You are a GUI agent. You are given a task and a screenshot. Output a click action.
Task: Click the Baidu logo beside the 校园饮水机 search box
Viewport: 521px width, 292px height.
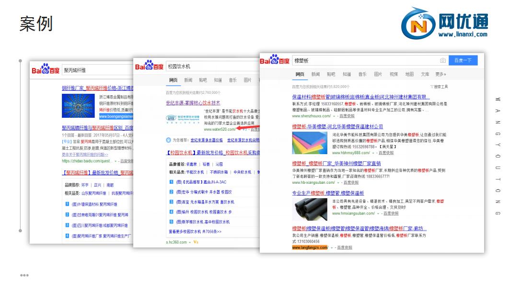tap(149, 66)
